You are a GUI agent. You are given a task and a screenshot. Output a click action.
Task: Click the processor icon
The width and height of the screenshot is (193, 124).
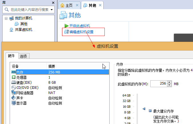coord(14,77)
